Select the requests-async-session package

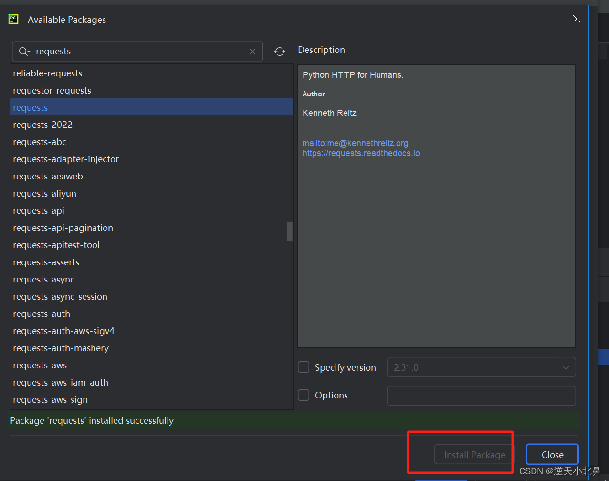[x=60, y=296]
